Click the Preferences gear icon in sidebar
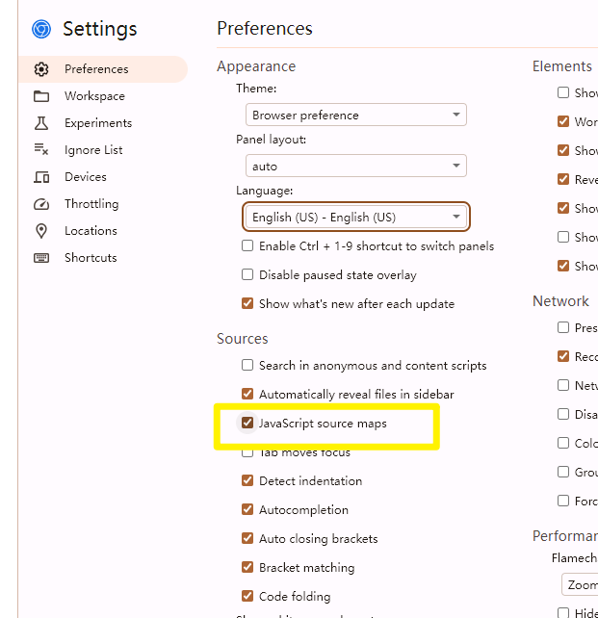This screenshot has height=618, width=598. 41,69
